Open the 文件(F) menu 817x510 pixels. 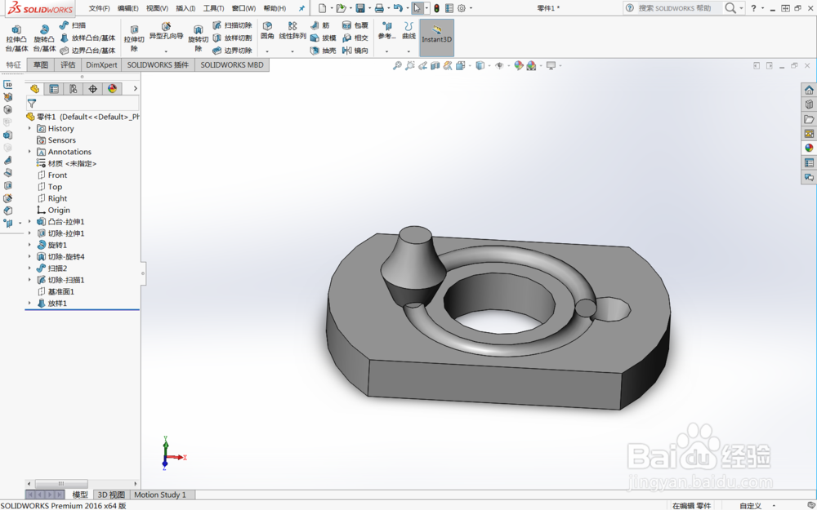coord(99,8)
